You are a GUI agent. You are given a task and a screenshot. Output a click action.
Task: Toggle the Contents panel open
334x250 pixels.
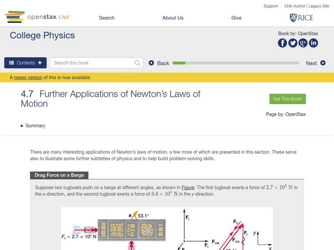[x=25, y=63]
